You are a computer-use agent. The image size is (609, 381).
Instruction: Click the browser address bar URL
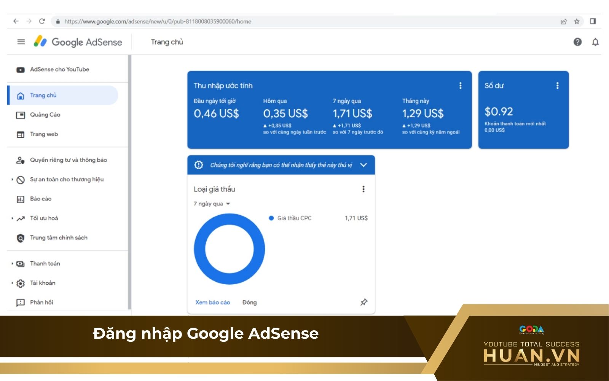(158, 21)
